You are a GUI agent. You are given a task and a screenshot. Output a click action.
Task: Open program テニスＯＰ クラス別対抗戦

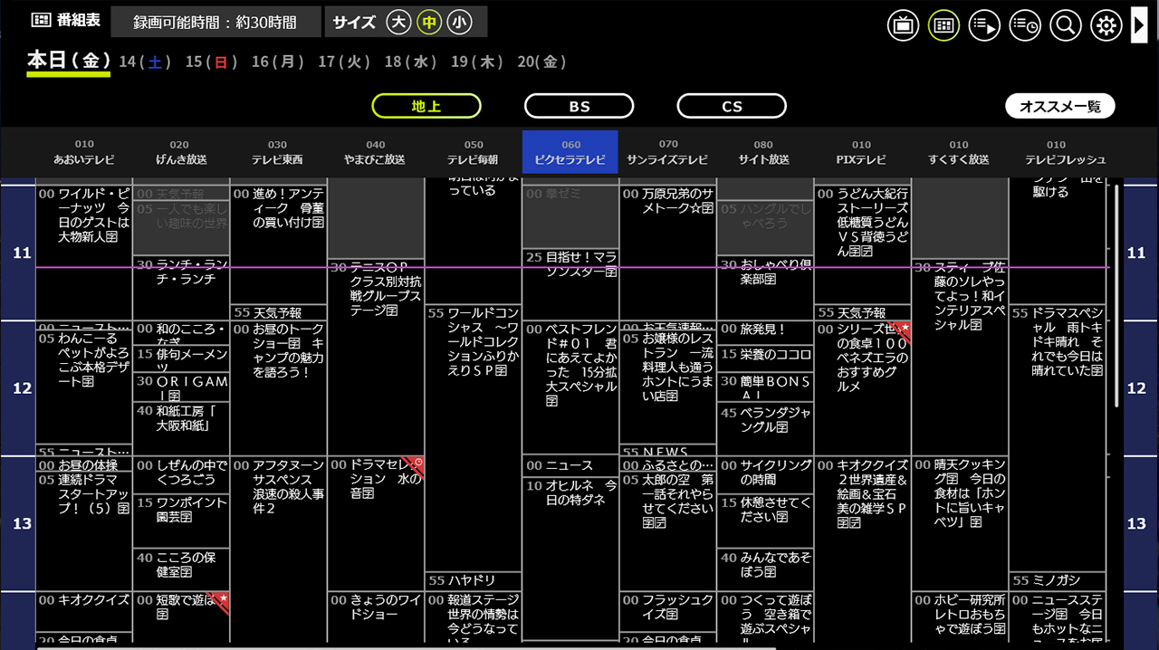pyautogui.click(x=376, y=358)
